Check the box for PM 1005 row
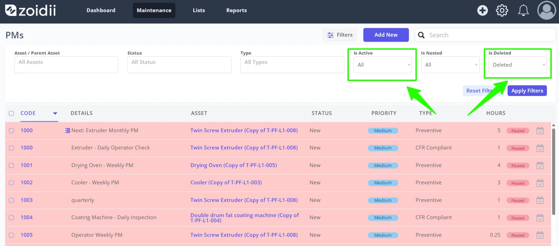Image resolution: width=559 pixels, height=246 pixels. pos(11,235)
